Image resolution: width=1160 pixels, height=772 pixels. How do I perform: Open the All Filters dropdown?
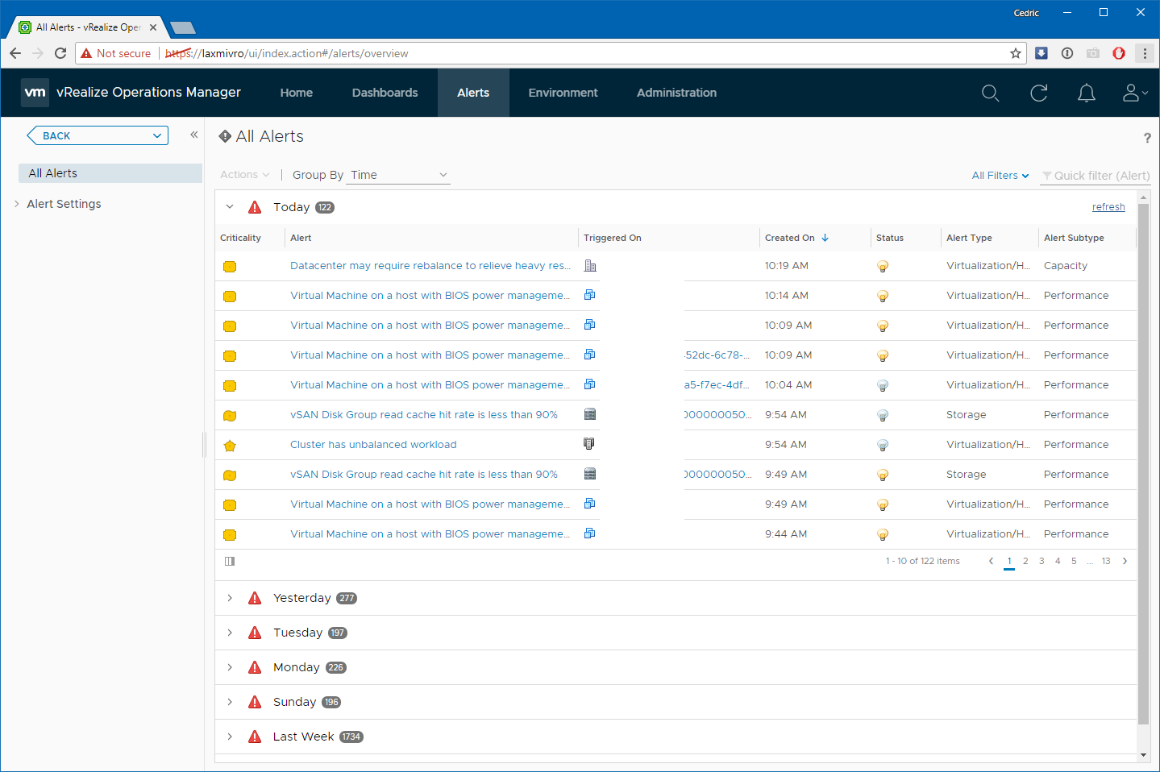click(1000, 175)
